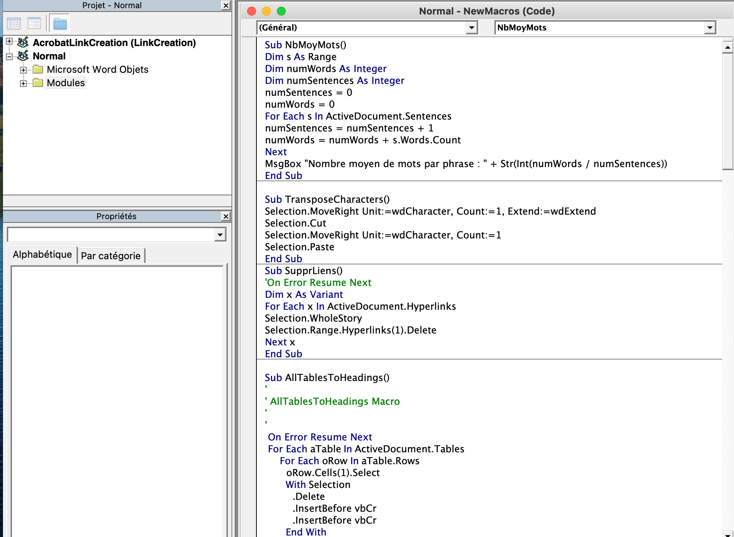Click the AcrobatLinkCreation project icon
734x537 pixels.
[23, 43]
